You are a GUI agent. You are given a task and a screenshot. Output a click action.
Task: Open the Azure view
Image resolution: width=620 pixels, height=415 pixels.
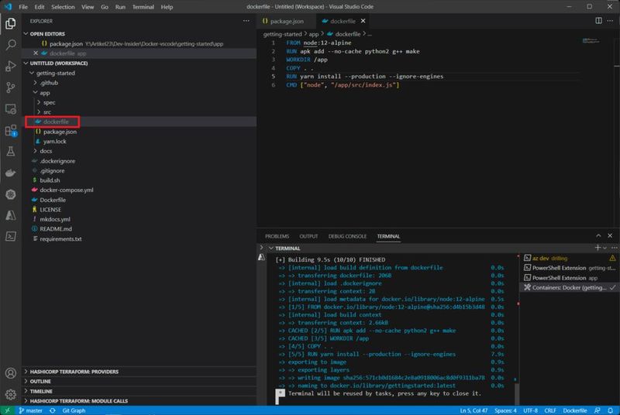point(11,215)
